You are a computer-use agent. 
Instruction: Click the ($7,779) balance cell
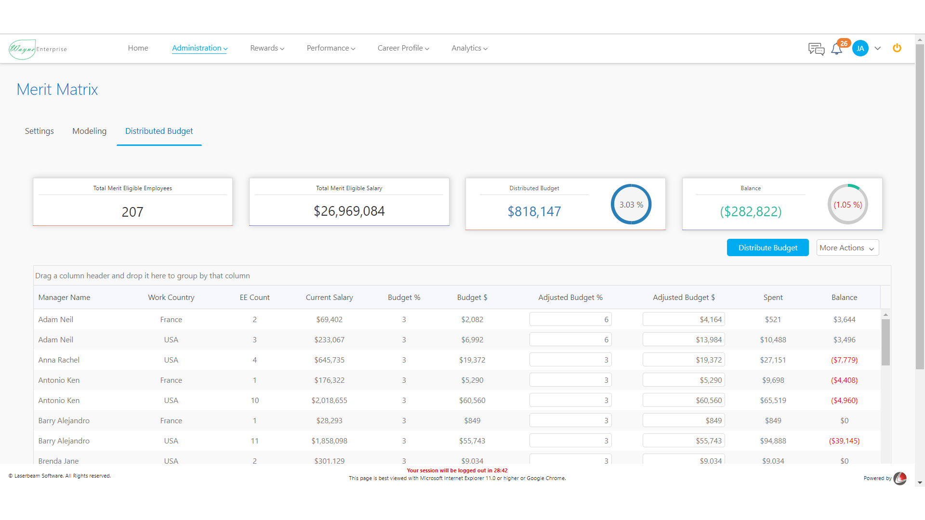(844, 360)
